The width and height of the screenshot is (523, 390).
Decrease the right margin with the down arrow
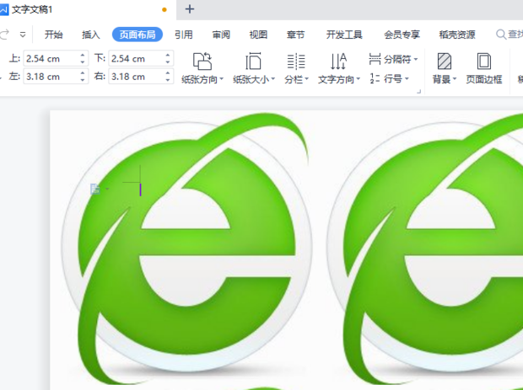click(168, 81)
